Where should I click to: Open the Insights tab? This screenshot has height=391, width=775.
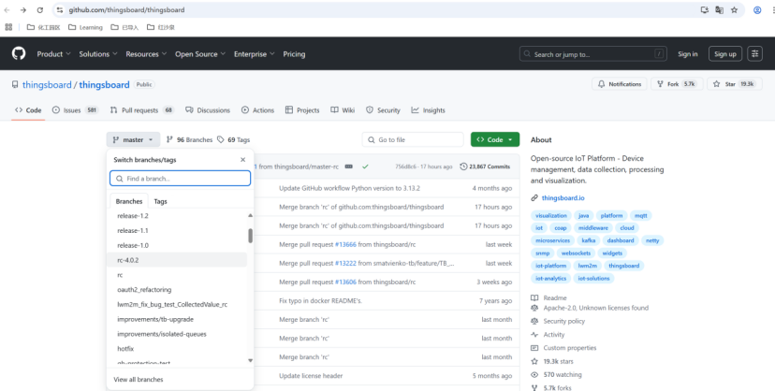[x=428, y=110]
